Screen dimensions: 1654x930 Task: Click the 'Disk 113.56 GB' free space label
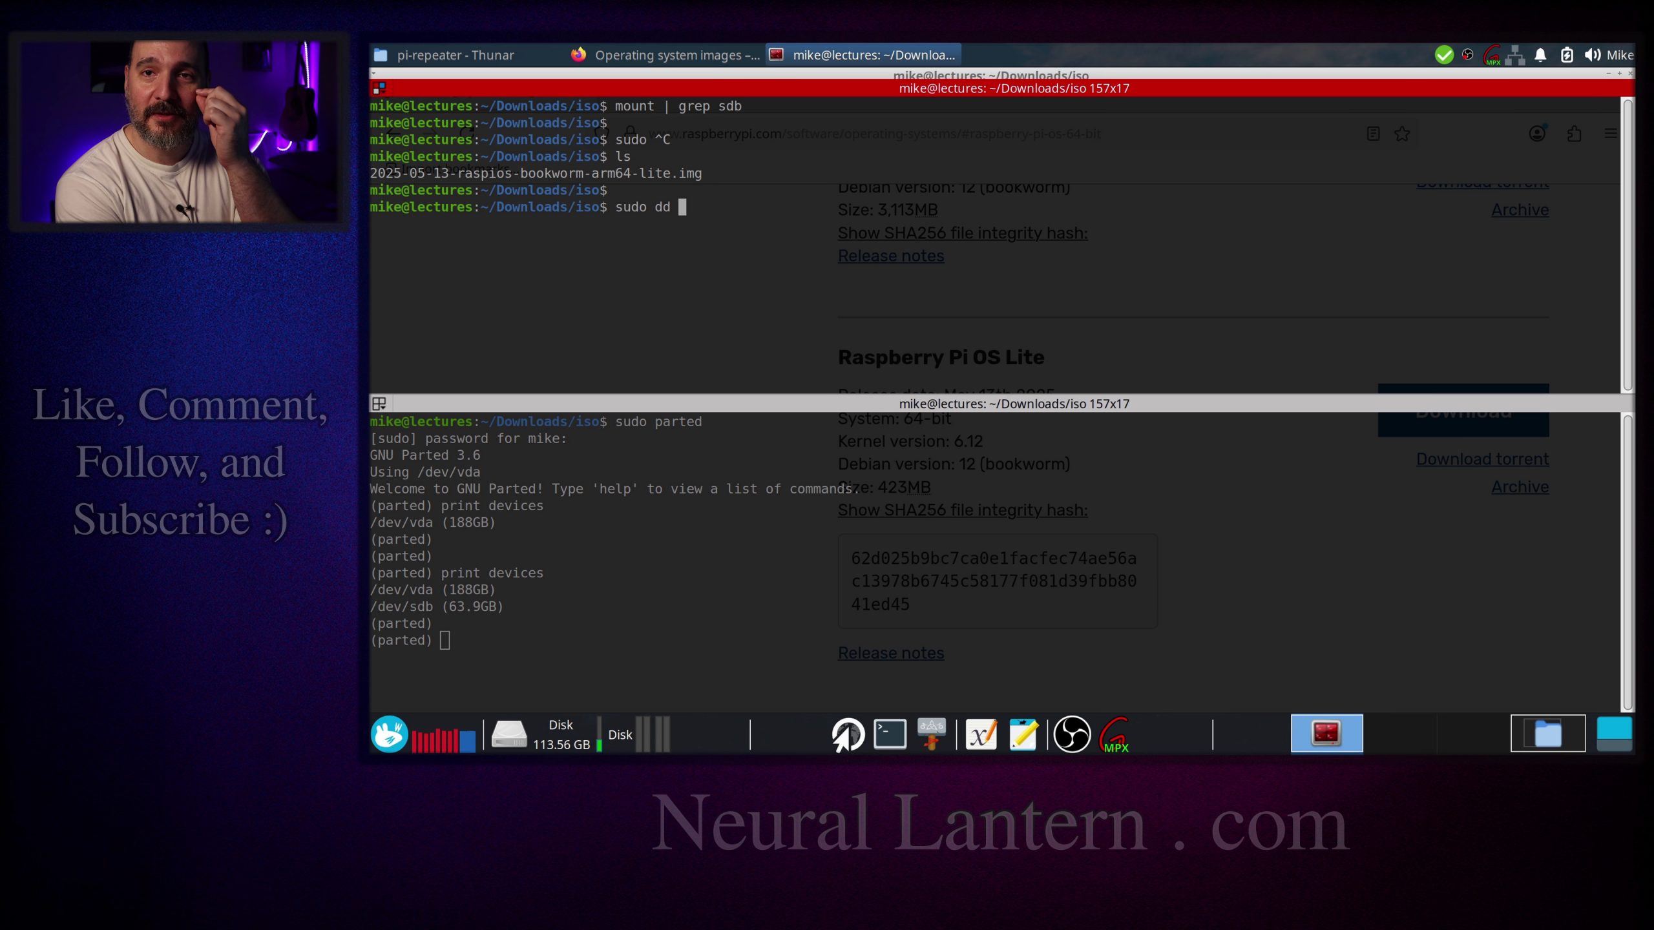(561, 734)
